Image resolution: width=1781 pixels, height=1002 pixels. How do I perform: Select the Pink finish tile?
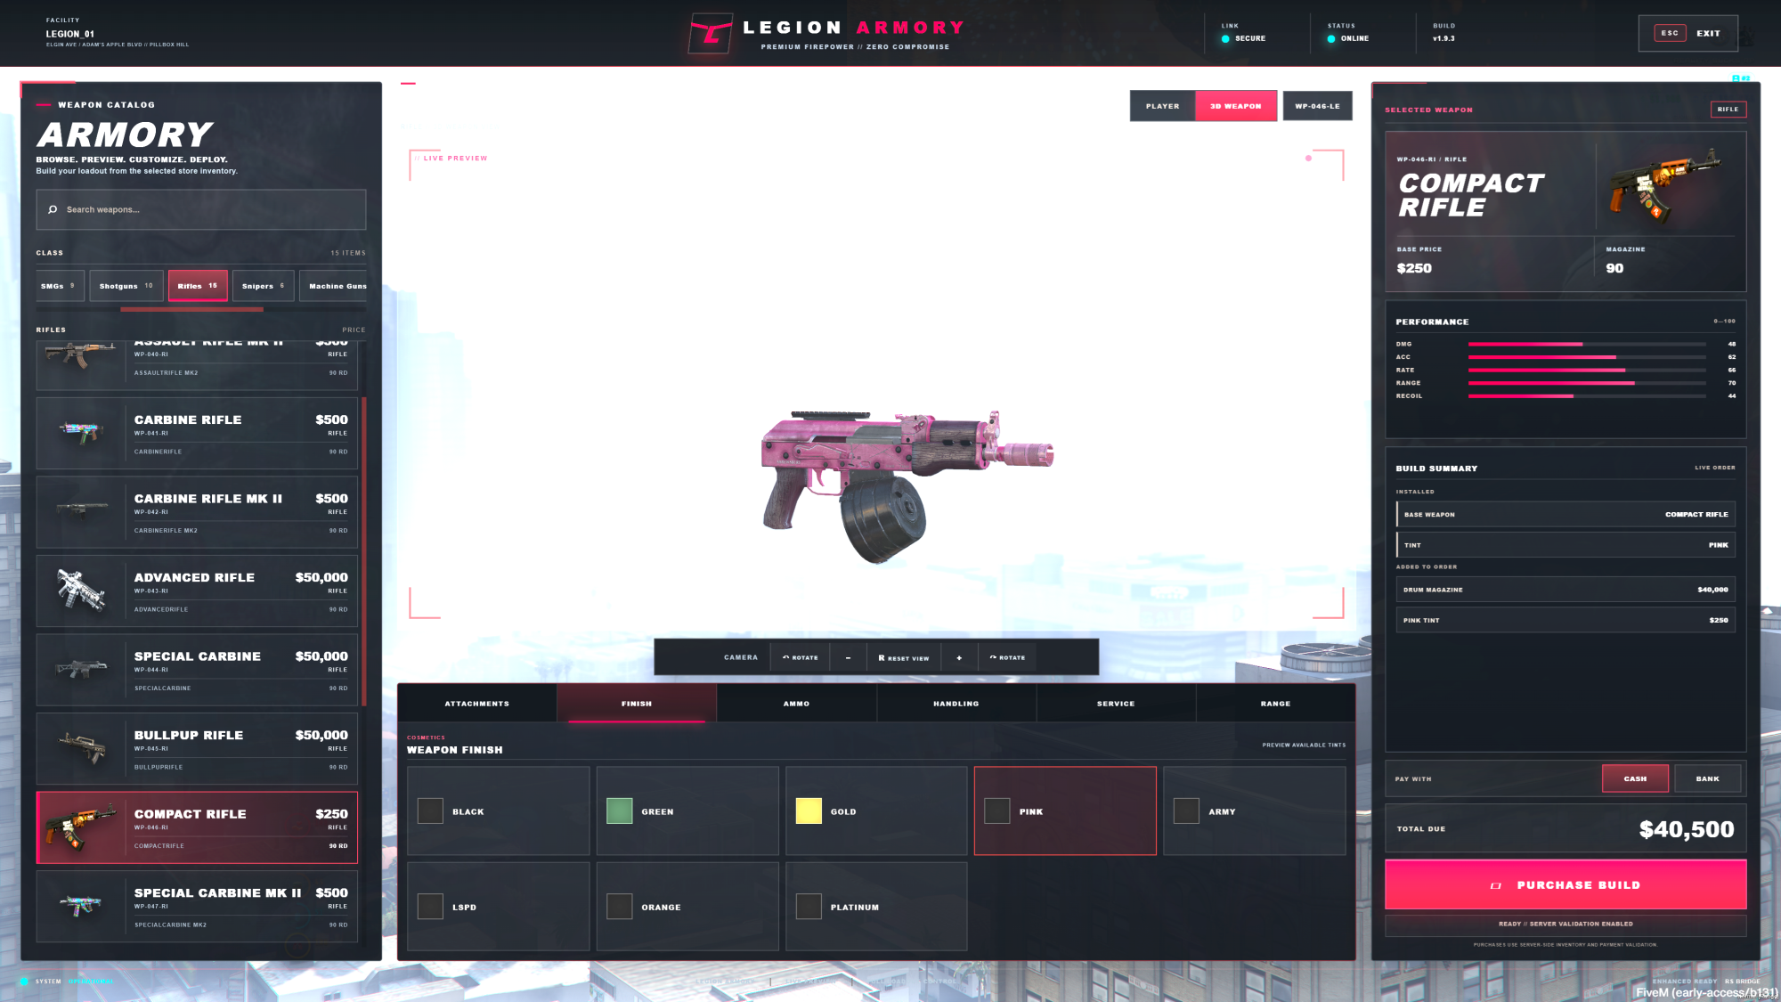point(1065,811)
